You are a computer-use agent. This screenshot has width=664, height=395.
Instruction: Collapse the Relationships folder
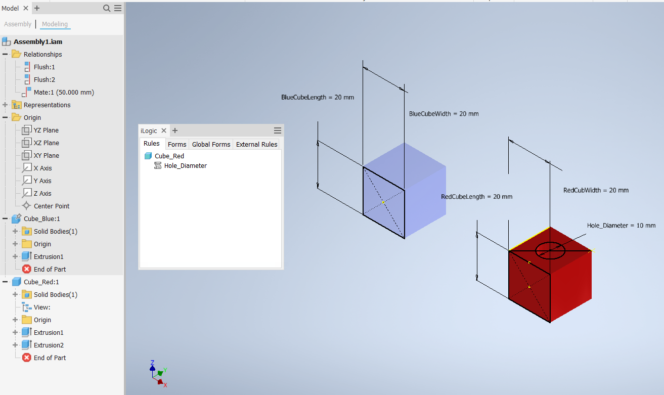point(4,54)
